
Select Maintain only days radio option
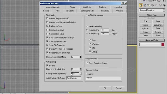pos(87,30)
